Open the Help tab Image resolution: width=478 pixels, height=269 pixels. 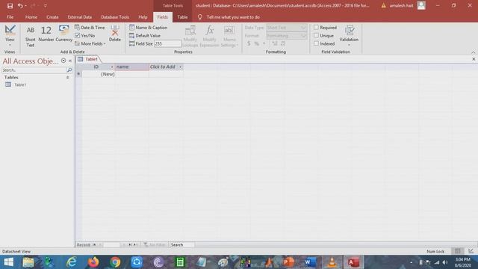(143, 17)
